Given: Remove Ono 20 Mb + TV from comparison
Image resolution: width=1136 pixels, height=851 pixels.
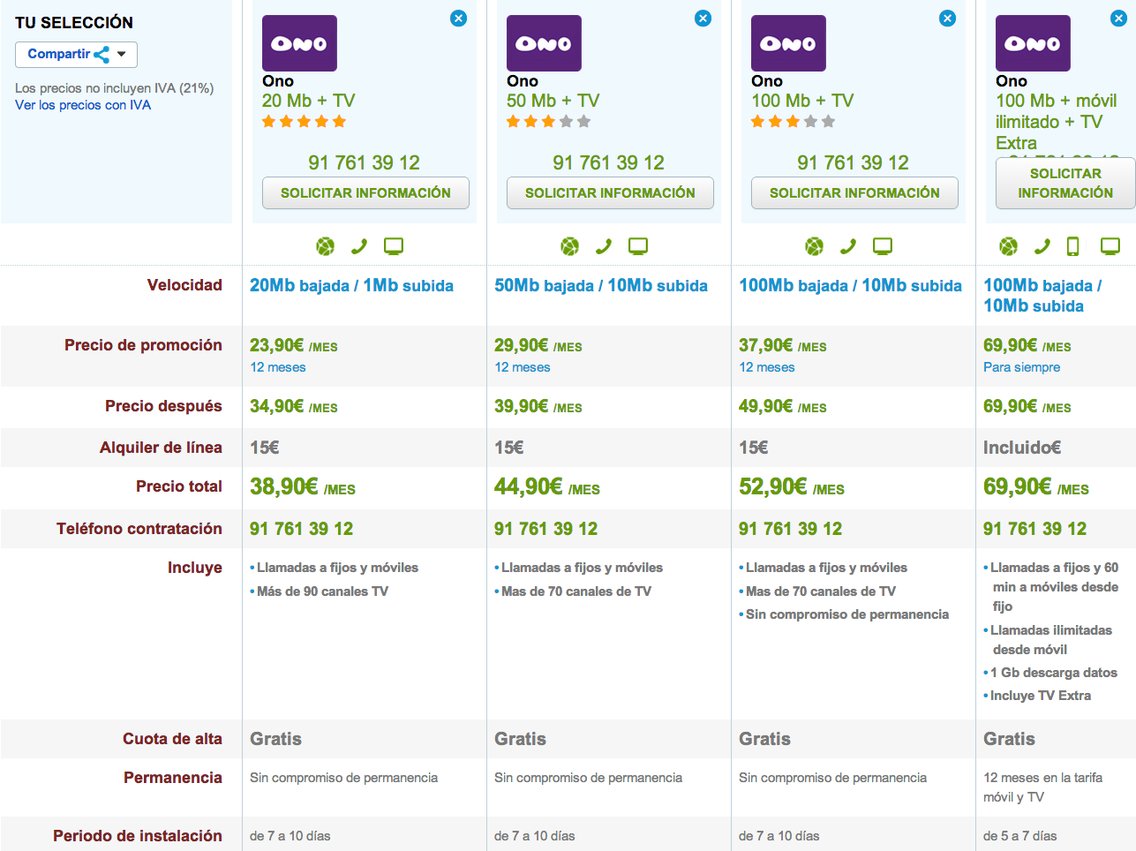Looking at the screenshot, I should point(458,19).
